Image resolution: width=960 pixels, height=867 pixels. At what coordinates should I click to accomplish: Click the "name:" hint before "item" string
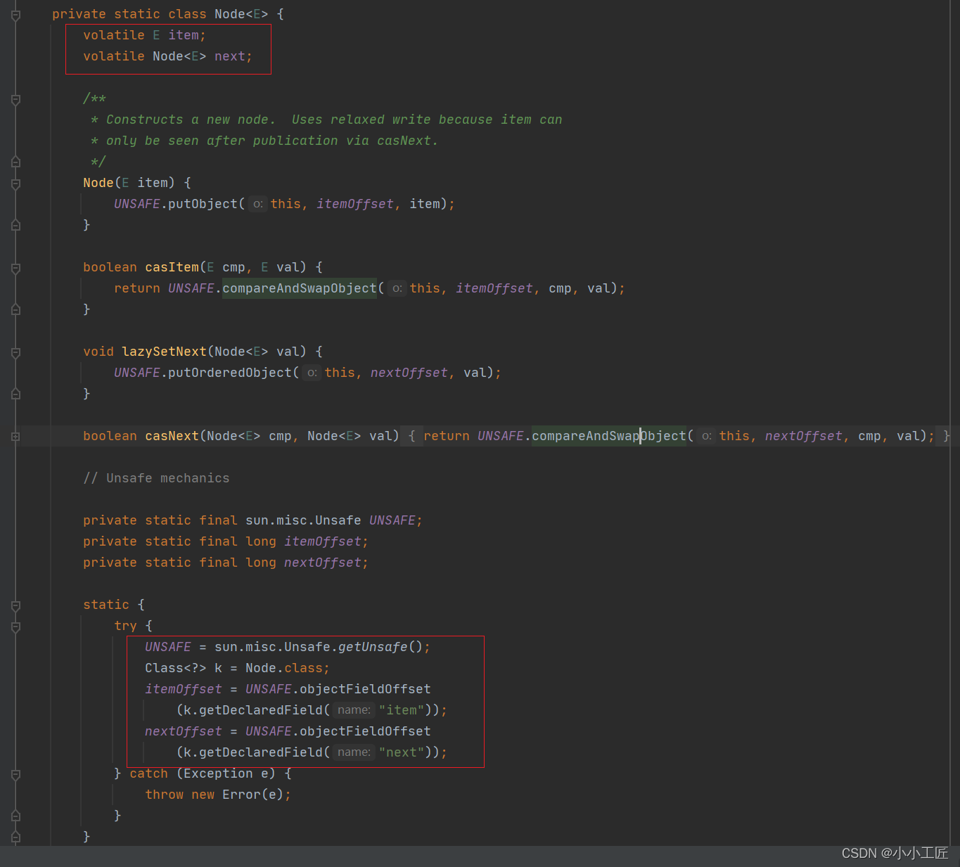[353, 710]
